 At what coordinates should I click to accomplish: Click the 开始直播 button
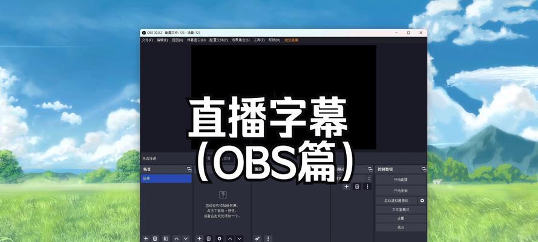coord(401,180)
